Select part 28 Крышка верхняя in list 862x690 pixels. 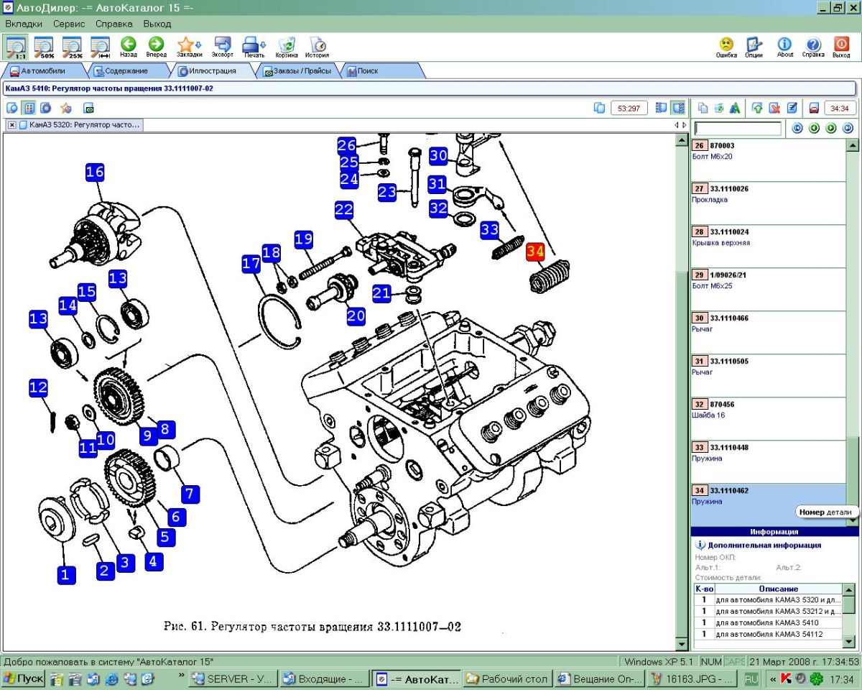coord(768,246)
